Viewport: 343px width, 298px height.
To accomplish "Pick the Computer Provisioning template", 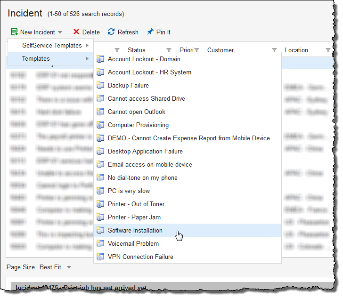I will 188,125.
